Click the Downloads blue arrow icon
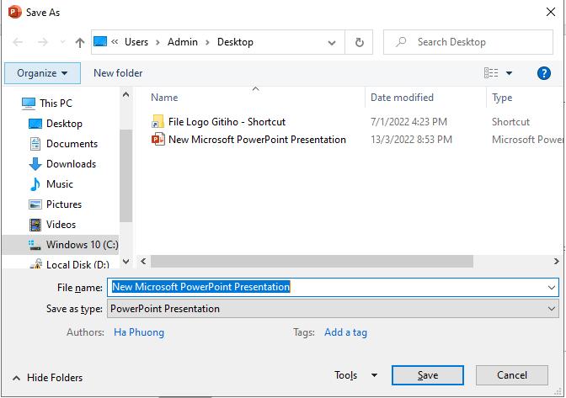The height and width of the screenshot is (398, 566). tap(35, 164)
